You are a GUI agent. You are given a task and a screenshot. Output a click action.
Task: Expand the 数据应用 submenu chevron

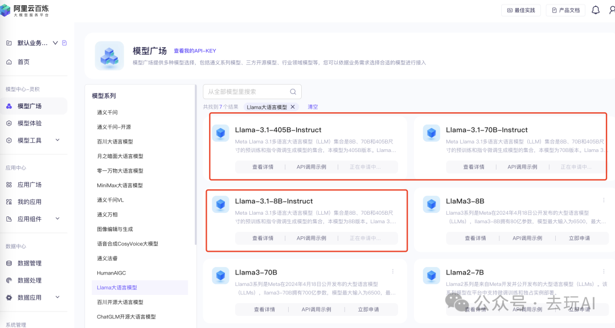pyautogui.click(x=58, y=297)
